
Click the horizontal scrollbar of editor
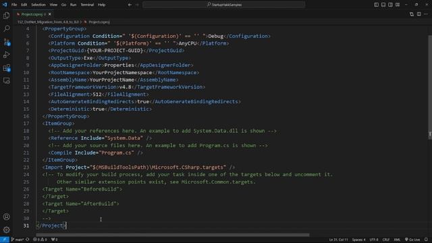[173, 235]
